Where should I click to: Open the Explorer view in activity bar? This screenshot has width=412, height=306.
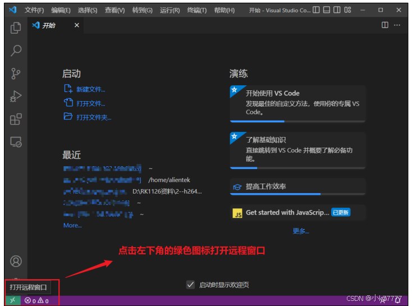pyautogui.click(x=16, y=28)
